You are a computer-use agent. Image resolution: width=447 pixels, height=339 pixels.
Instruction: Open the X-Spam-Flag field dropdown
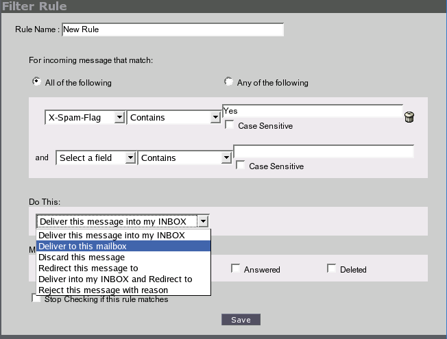85,117
